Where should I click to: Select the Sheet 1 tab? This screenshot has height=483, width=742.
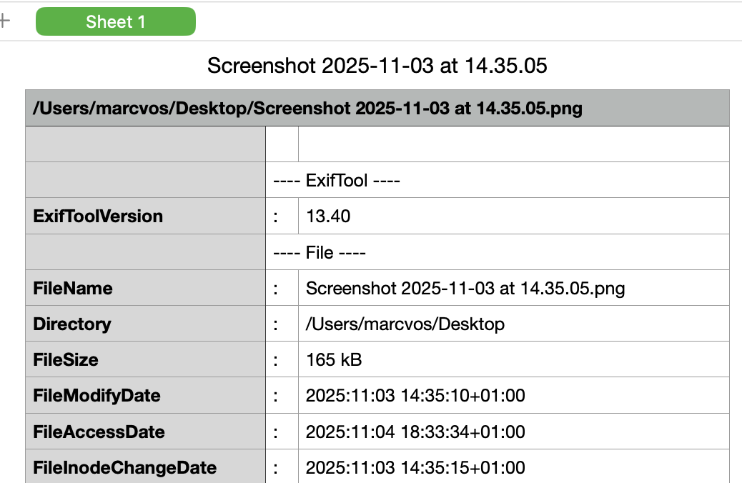pos(116,21)
